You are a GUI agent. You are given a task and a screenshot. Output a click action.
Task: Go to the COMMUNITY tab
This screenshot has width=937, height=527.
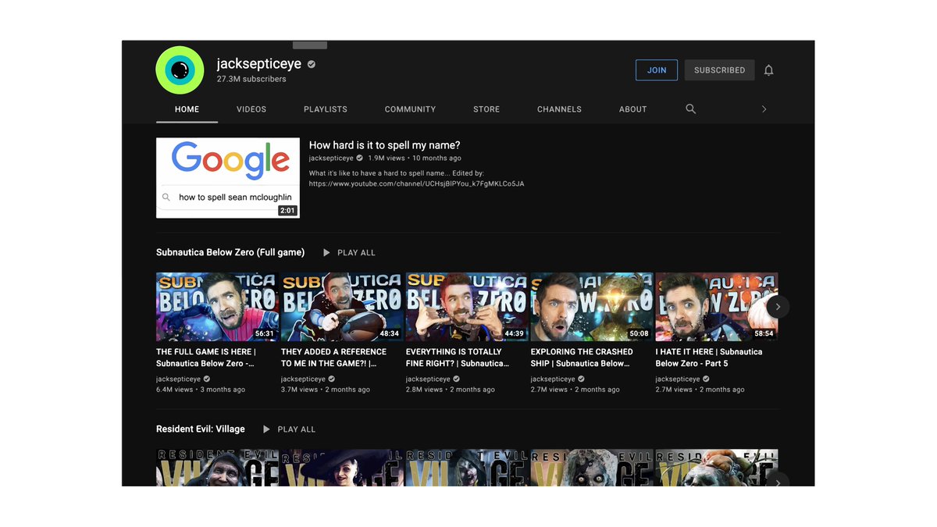[410, 109]
